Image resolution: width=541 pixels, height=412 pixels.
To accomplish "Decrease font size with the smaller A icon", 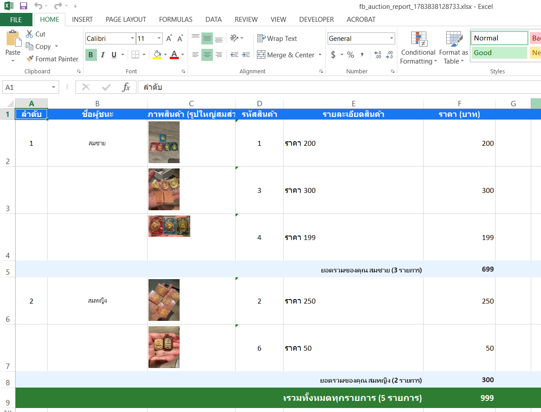I will pos(180,39).
